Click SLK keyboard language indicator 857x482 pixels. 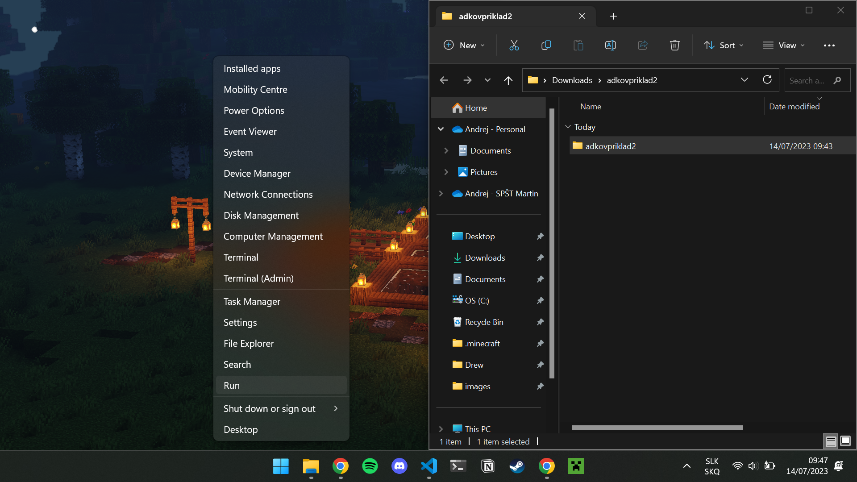712,466
